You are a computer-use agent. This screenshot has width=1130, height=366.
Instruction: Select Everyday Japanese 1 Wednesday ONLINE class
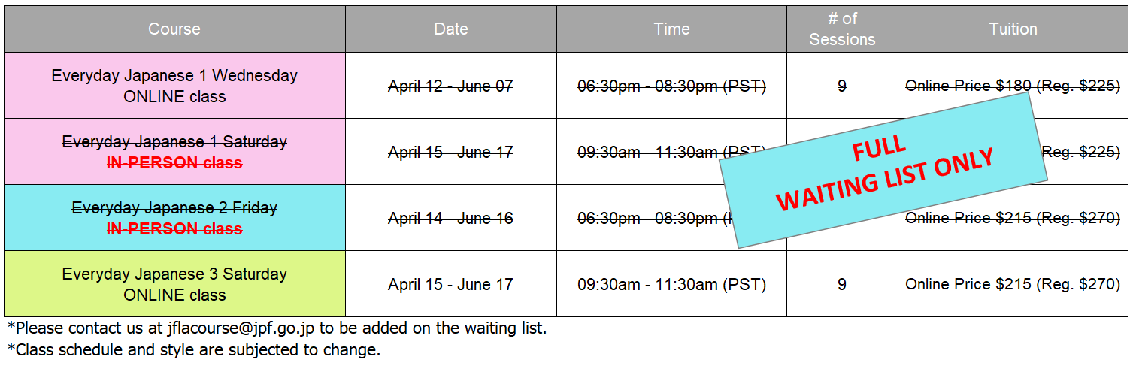point(174,86)
